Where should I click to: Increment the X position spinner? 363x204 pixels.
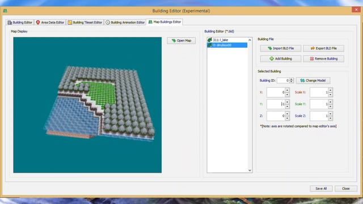pos(288,90)
